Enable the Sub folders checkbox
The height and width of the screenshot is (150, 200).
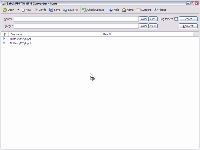(176, 19)
